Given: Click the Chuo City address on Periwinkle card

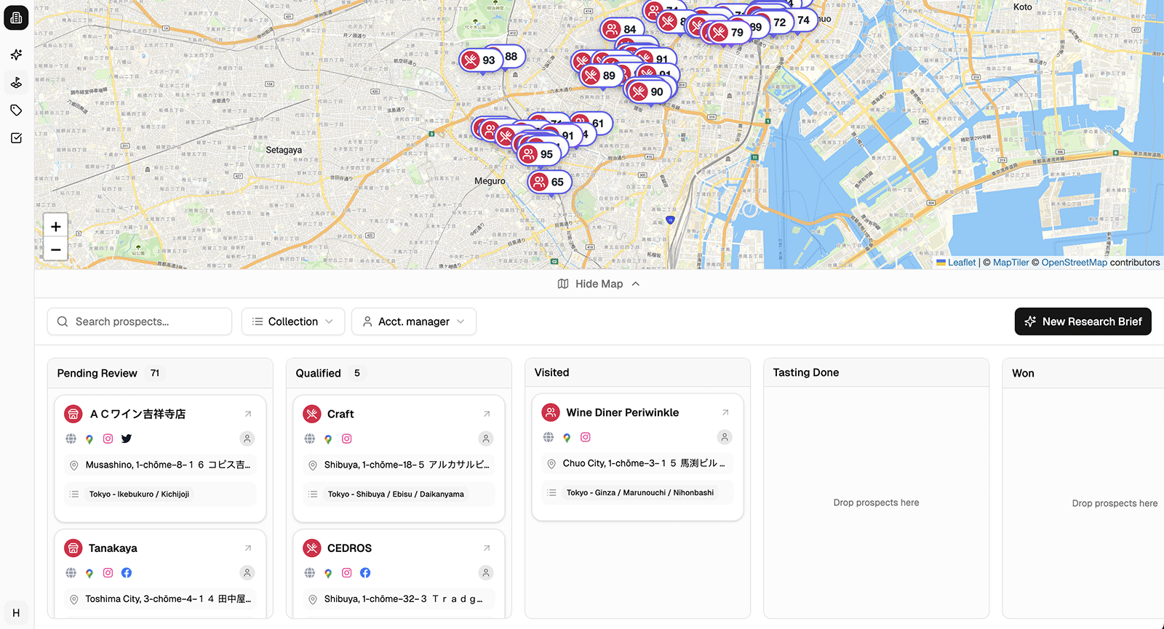Looking at the screenshot, I should tap(643, 463).
